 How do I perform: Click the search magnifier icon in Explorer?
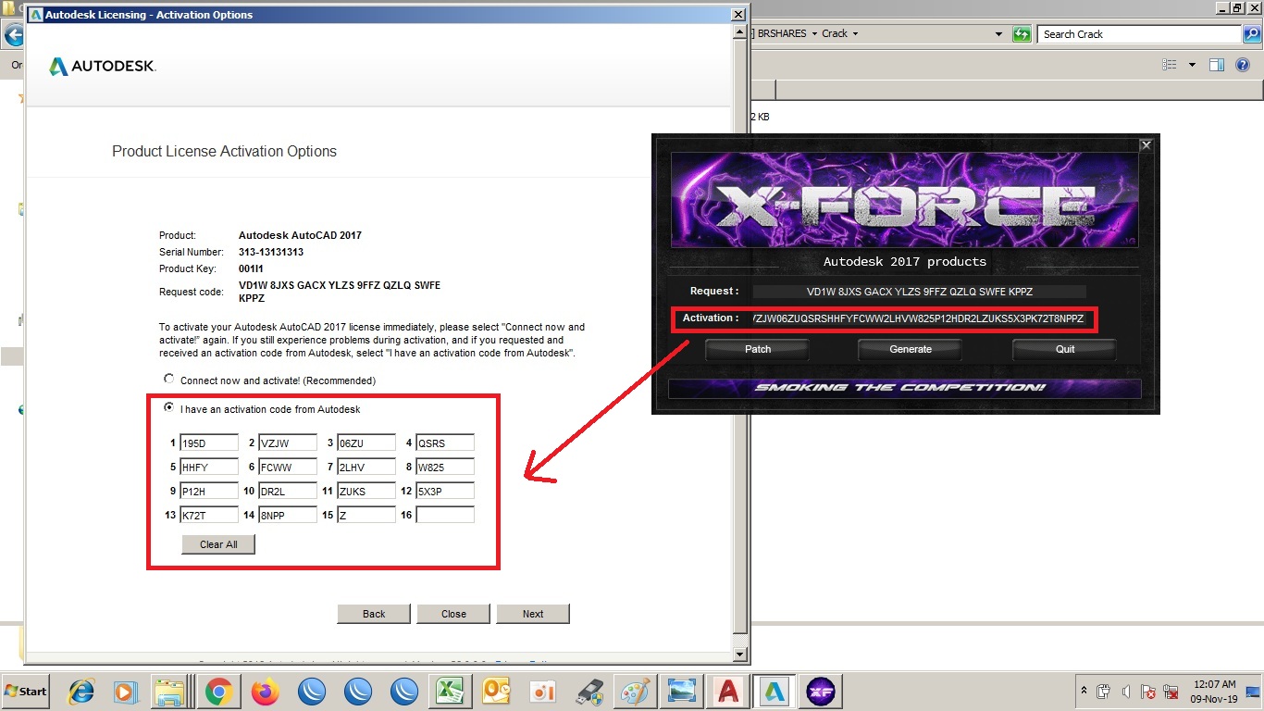click(1253, 34)
